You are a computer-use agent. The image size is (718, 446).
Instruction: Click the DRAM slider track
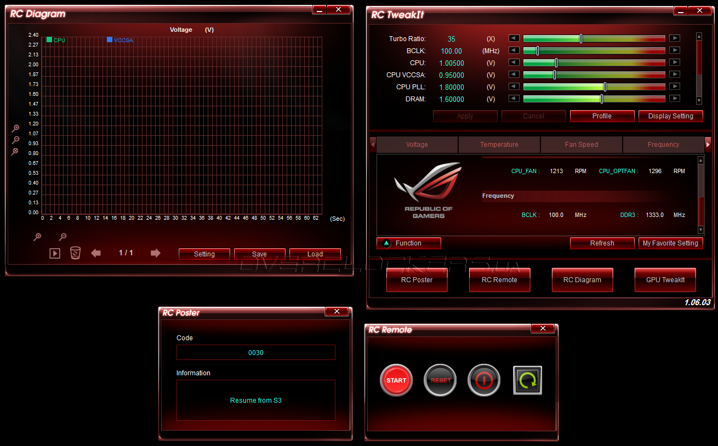coord(594,99)
